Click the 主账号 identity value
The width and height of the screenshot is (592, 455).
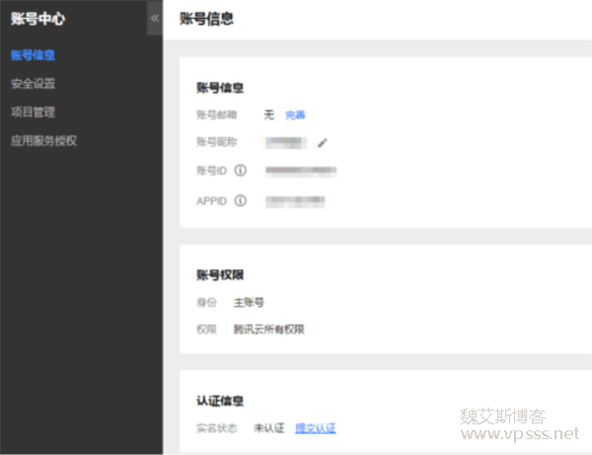[249, 302]
